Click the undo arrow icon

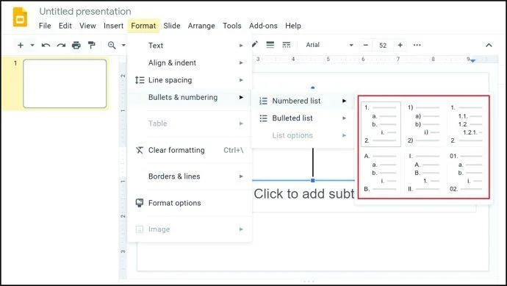tap(46, 46)
